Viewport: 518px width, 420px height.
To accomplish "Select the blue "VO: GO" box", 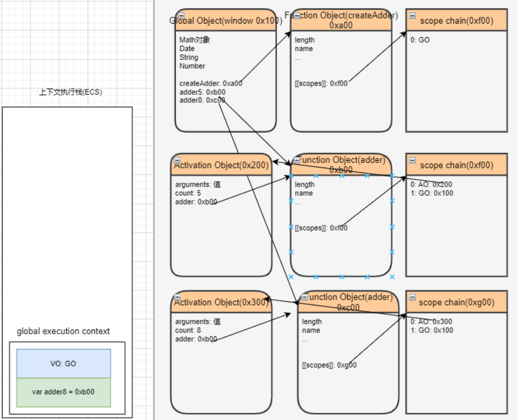I will click(x=63, y=364).
